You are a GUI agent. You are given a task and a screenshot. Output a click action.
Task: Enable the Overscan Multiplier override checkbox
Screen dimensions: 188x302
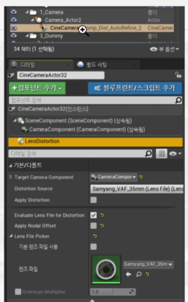pyautogui.click(x=18, y=292)
